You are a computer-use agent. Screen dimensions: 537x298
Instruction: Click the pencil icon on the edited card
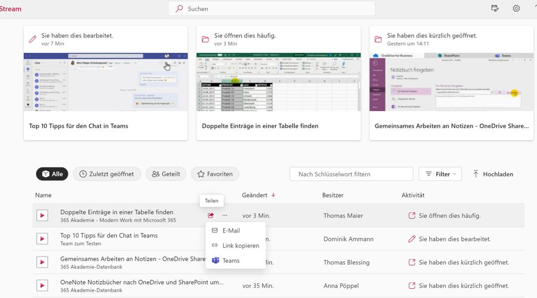point(32,39)
